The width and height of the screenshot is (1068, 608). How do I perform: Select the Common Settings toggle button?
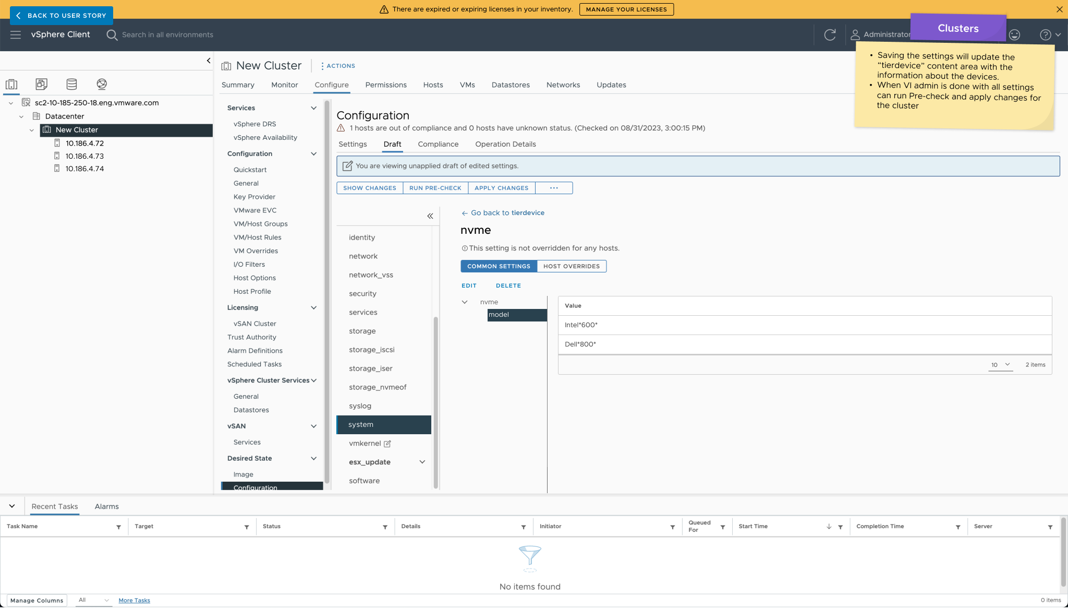tap(499, 266)
